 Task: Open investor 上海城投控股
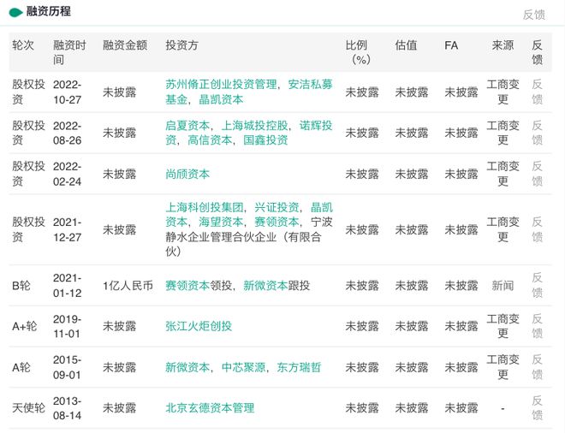pos(254,125)
